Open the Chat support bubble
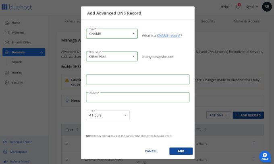Image resolution: width=274 pixels, height=164 pixels. [265, 156]
